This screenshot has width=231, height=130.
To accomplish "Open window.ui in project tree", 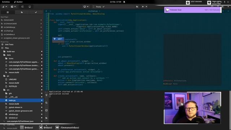I will (x=22, y=118).
